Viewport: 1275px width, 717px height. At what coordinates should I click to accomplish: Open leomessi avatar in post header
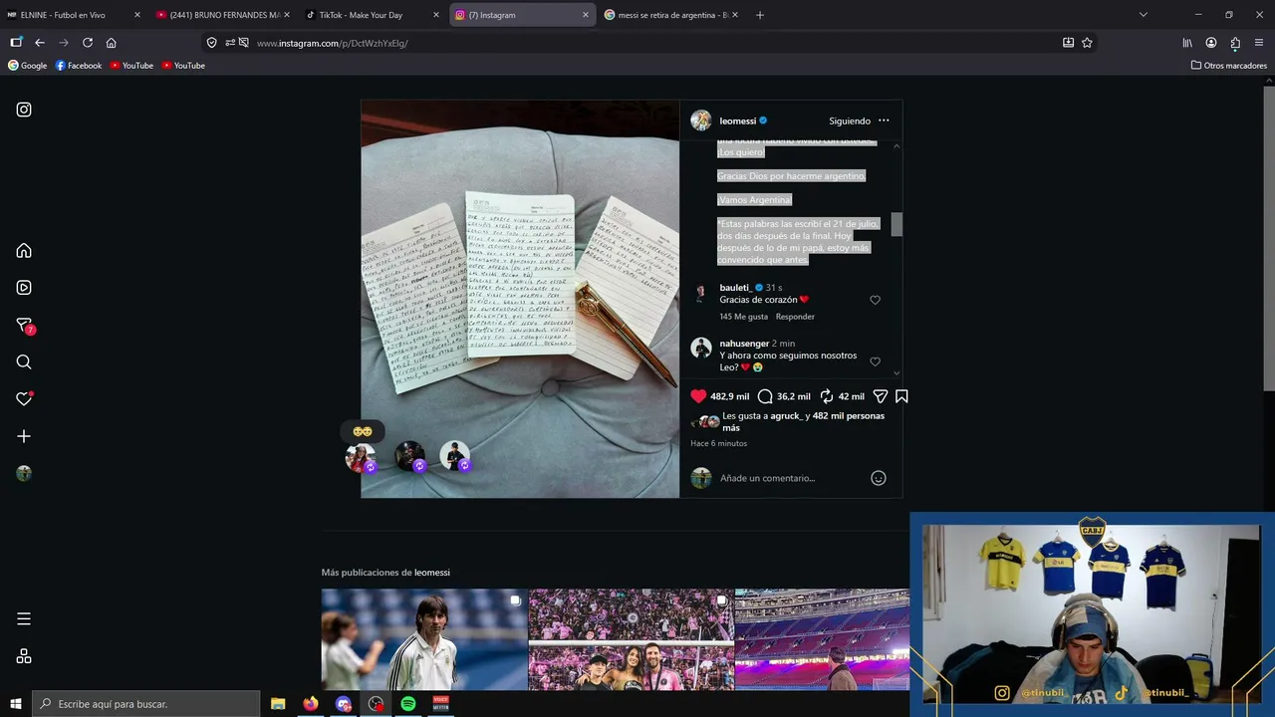coord(701,120)
